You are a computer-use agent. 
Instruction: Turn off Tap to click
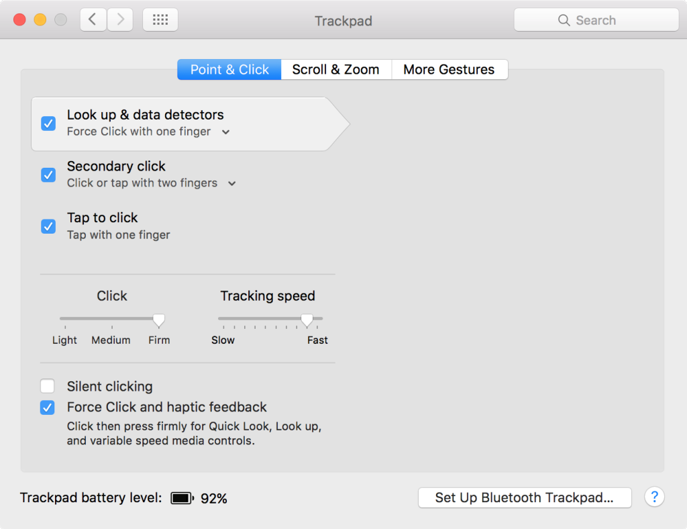[48, 226]
